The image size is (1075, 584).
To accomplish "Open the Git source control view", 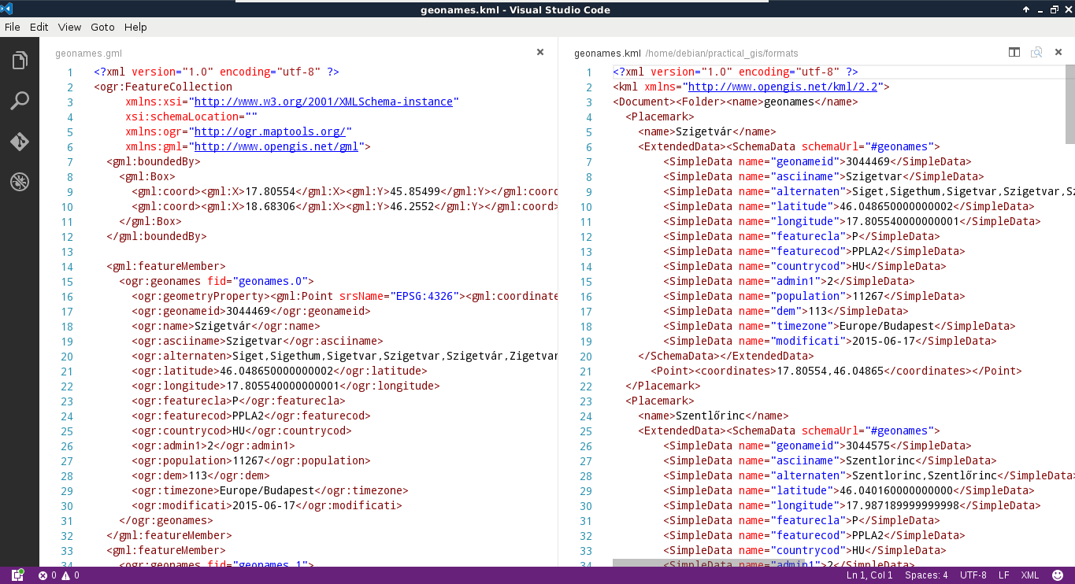I will (20, 142).
